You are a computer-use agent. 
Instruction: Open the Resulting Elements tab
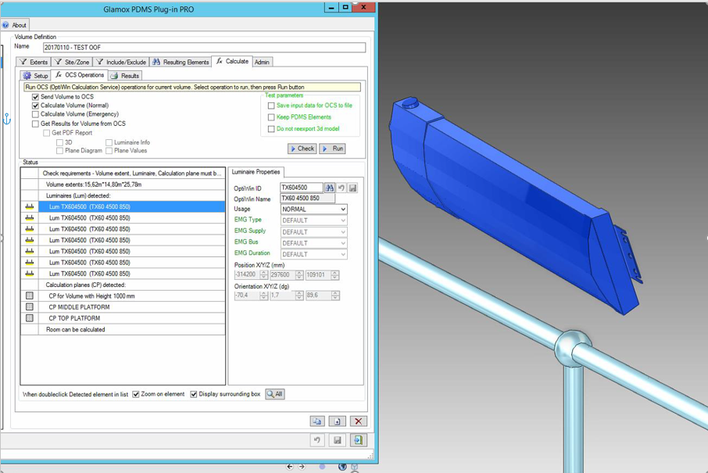point(181,62)
